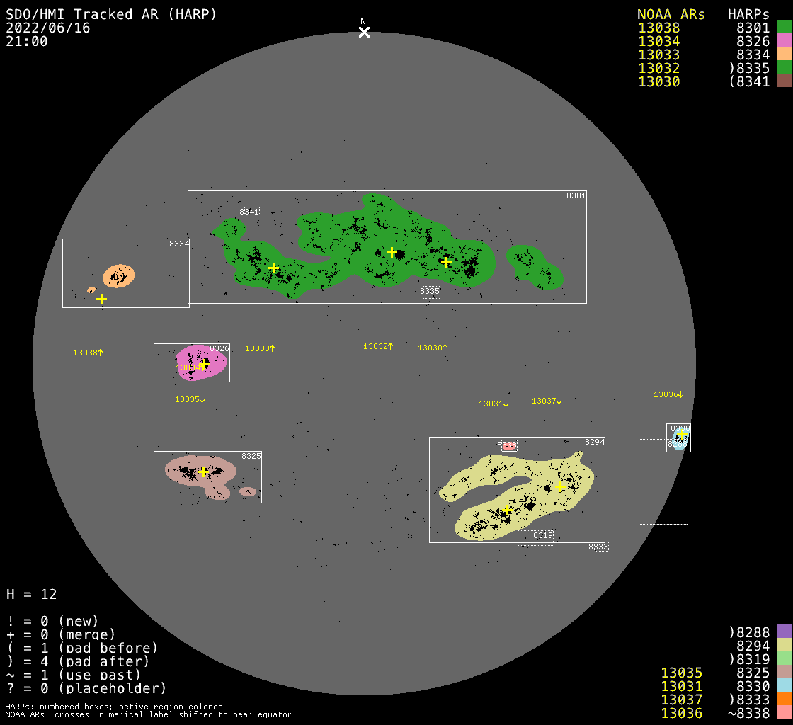Click the leftmost yellow cross in HARP 8301
The height and width of the screenshot is (725, 793).
click(x=274, y=268)
